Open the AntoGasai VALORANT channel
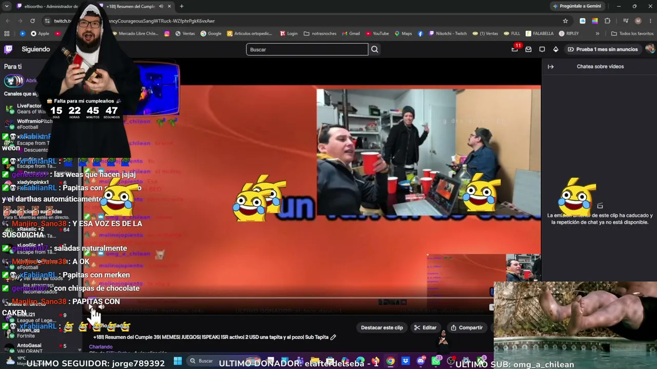The image size is (657, 369). point(36,348)
